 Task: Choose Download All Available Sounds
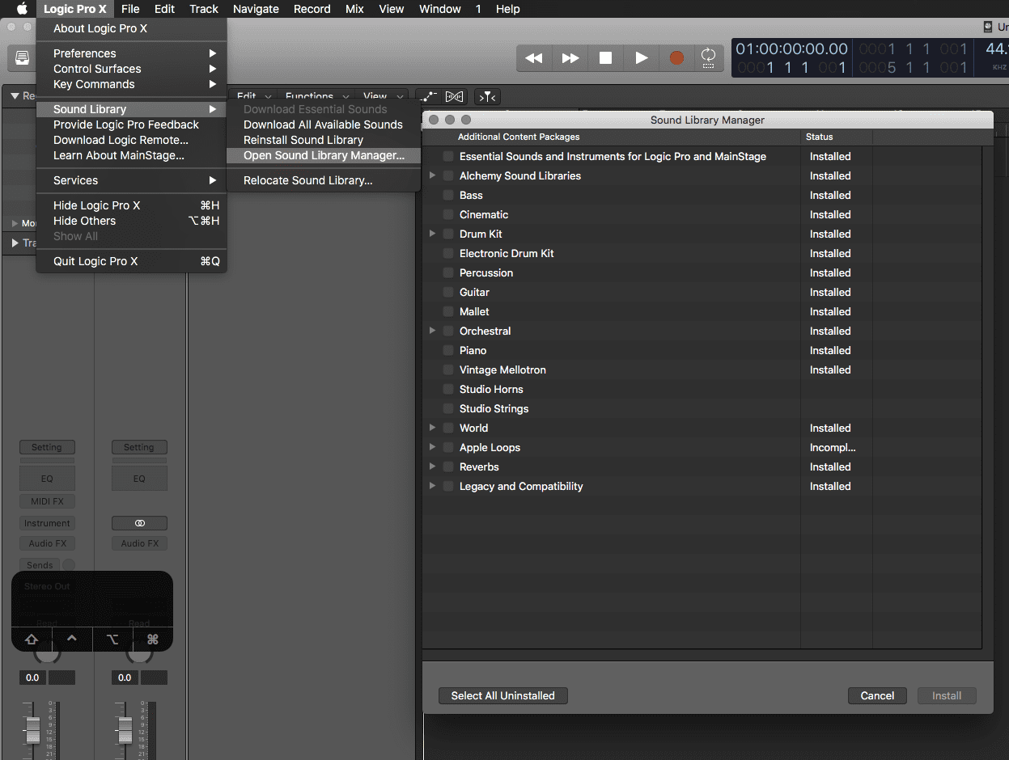point(324,125)
